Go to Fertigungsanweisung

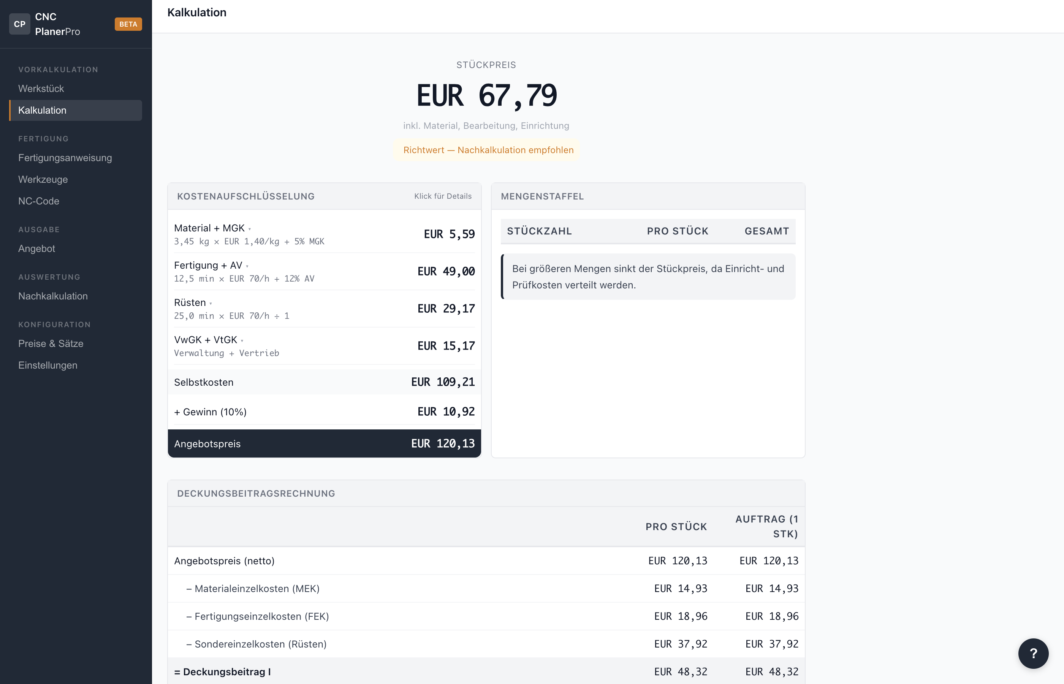coord(65,158)
